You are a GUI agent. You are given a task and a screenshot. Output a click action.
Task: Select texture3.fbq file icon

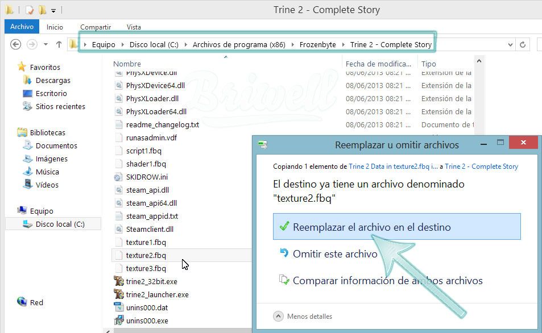coord(118,268)
